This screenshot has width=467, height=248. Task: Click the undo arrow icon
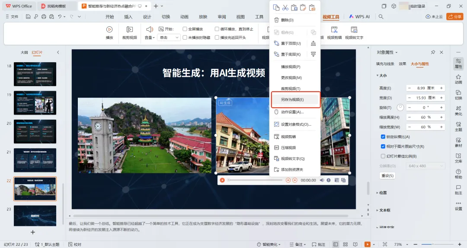coord(60,17)
